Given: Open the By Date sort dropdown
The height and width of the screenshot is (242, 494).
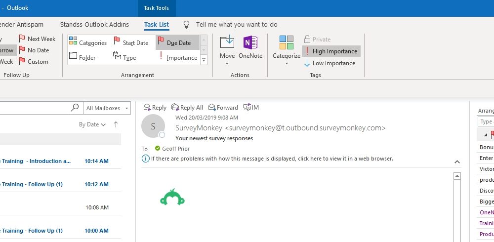Looking at the screenshot, I should pos(92,124).
